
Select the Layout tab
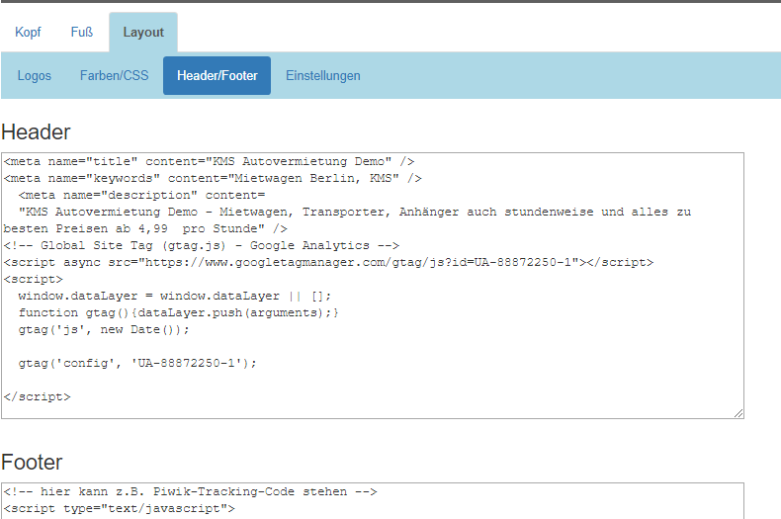(x=143, y=33)
